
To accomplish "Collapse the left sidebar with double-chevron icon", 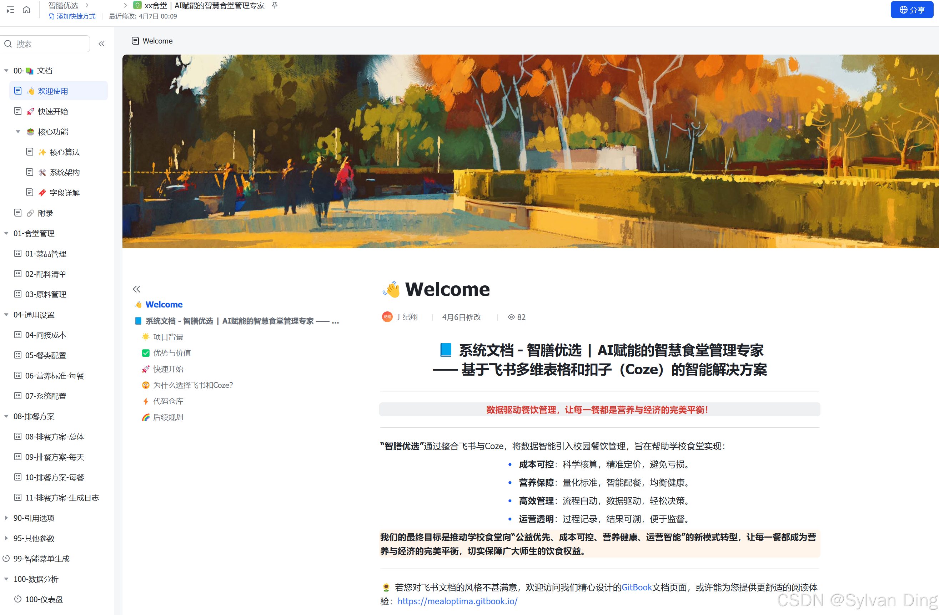I will coord(101,44).
